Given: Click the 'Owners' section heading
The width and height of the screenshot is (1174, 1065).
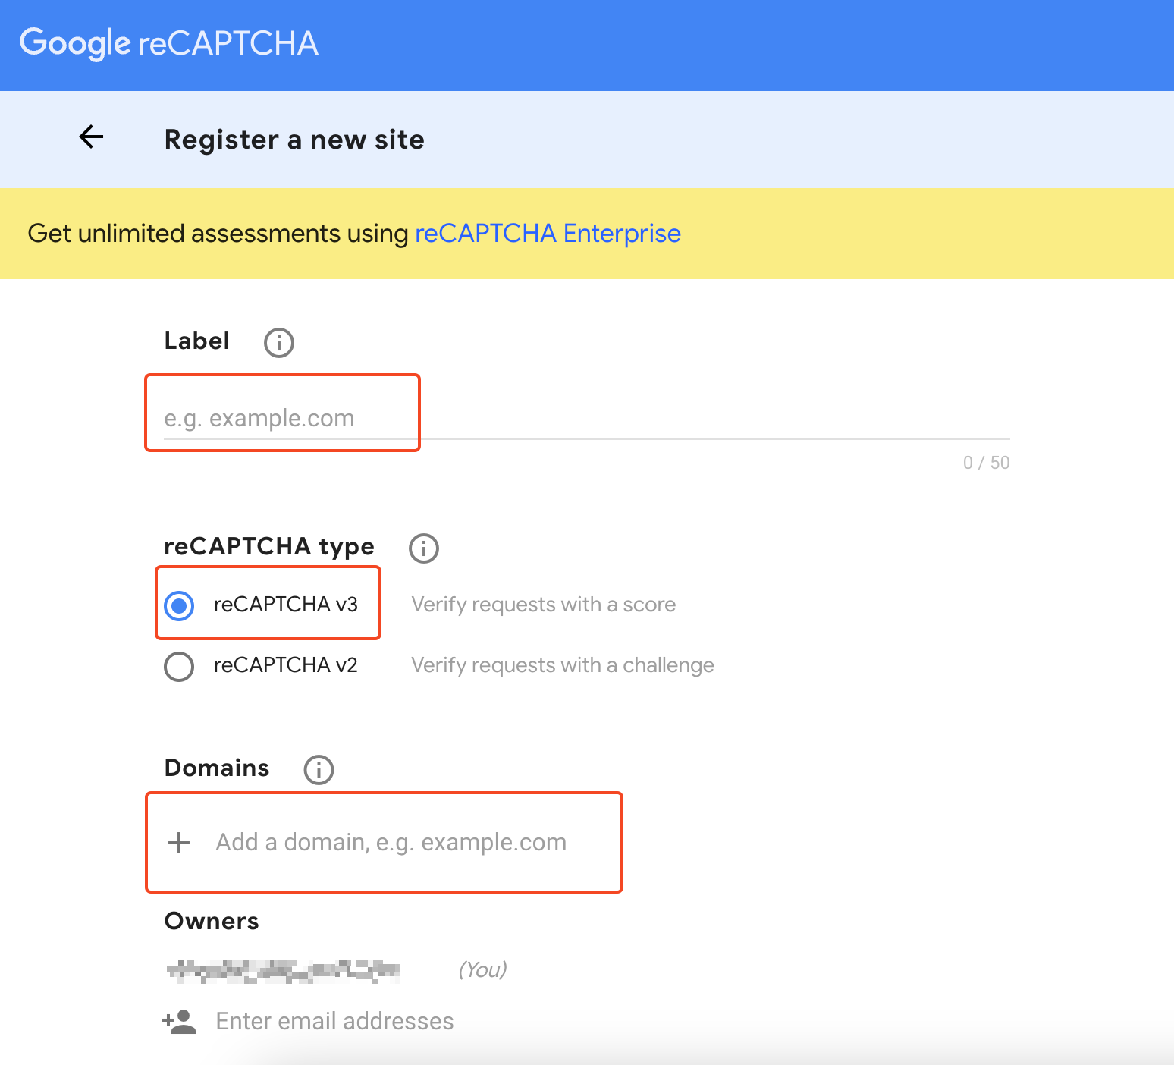Looking at the screenshot, I should click(212, 921).
